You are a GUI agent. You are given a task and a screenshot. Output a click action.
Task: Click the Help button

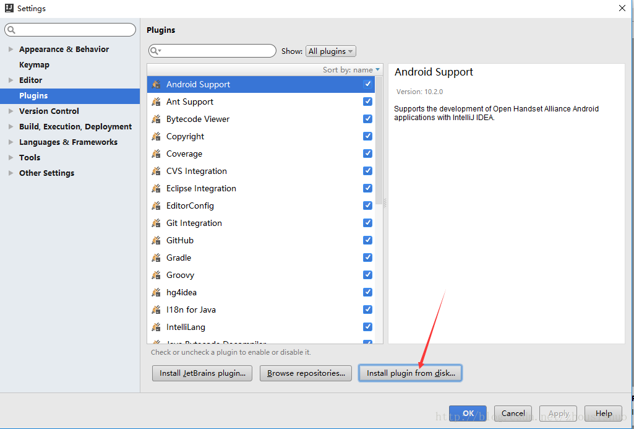[x=604, y=414]
